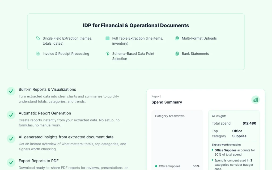
Task: Click the Office Supplies legend label
Action: 169,166
